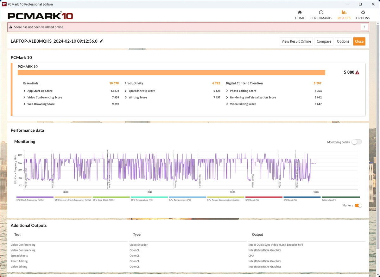
Task: Click the Monitoring chart heading
Action: 25,142
